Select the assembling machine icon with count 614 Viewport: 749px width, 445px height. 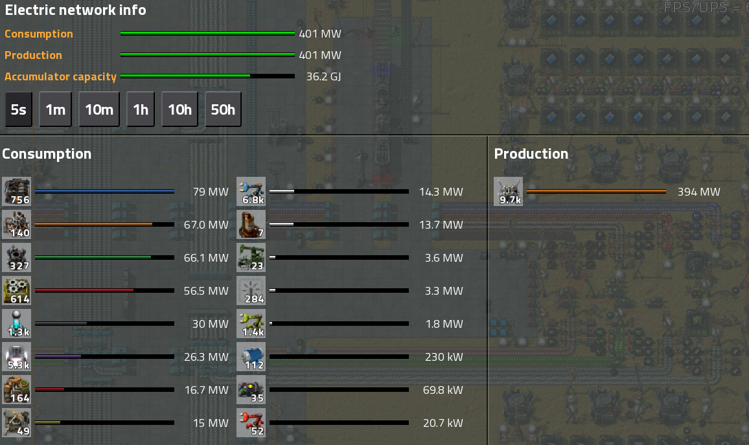pos(17,290)
